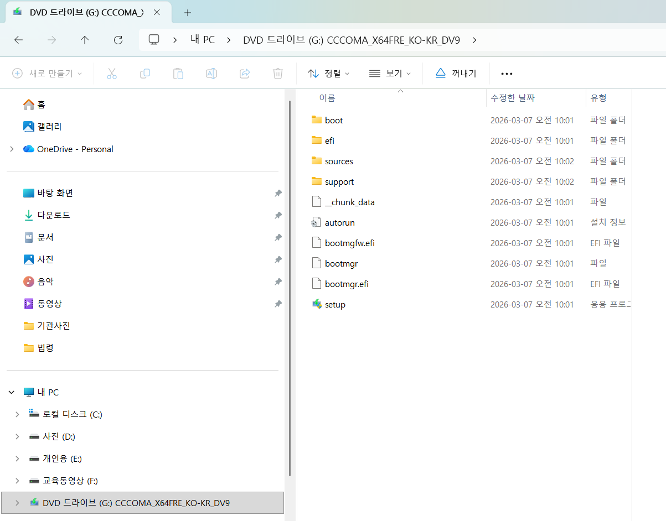Expand the 사진 (D:) drive node

[x=17, y=436]
